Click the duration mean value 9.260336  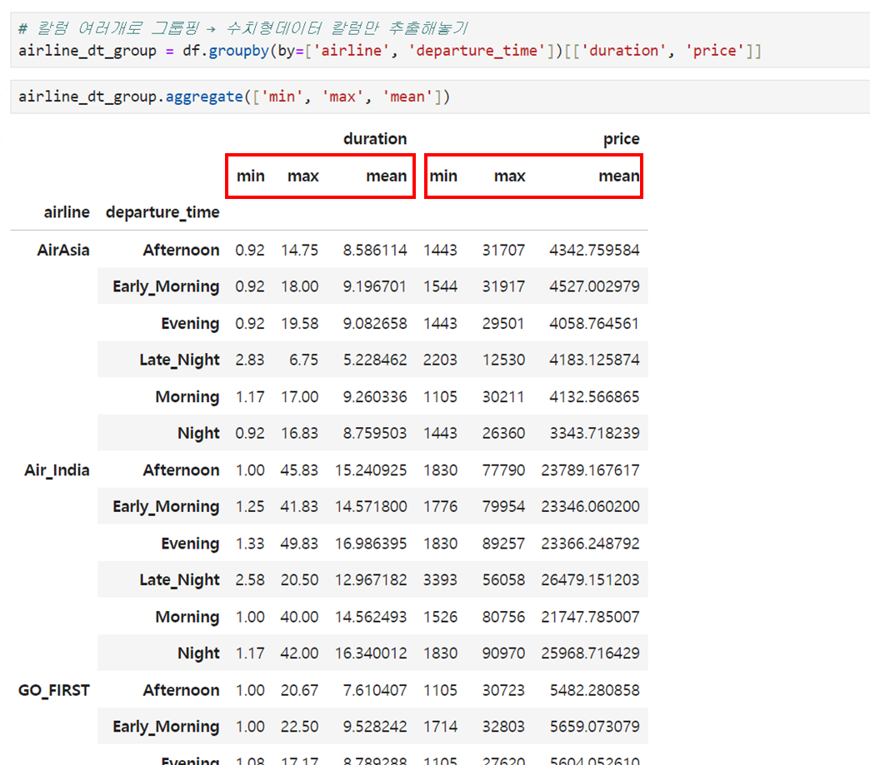coord(375,397)
